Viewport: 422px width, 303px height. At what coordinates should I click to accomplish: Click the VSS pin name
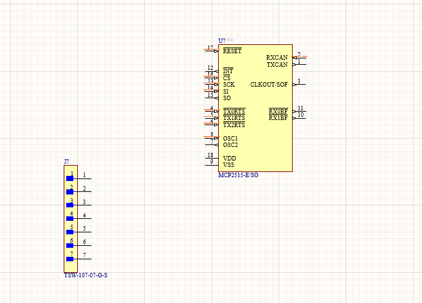pos(228,165)
